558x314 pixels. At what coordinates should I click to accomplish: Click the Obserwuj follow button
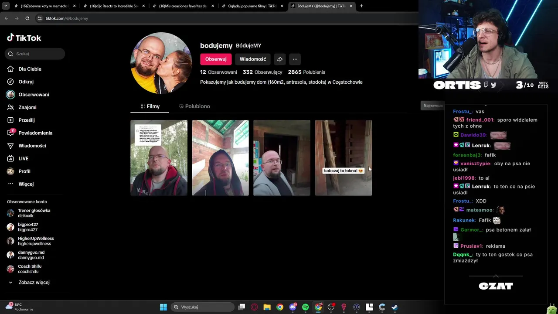click(216, 59)
